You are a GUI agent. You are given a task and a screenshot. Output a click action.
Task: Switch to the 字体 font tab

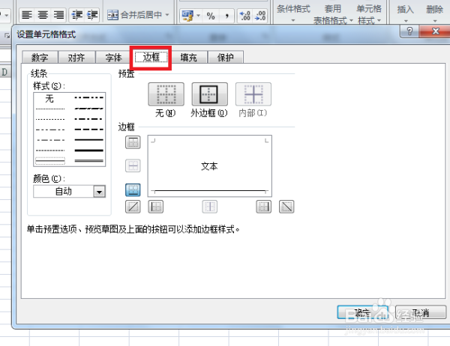point(113,58)
